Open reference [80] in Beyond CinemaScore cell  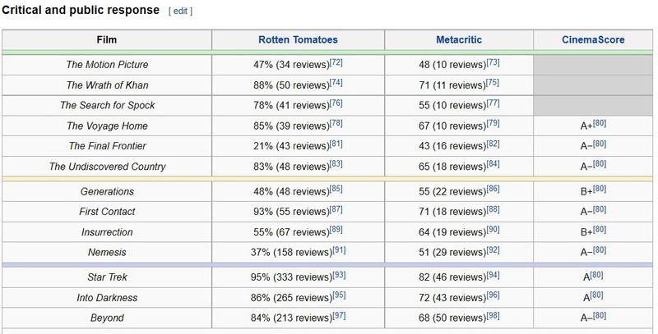click(600, 316)
